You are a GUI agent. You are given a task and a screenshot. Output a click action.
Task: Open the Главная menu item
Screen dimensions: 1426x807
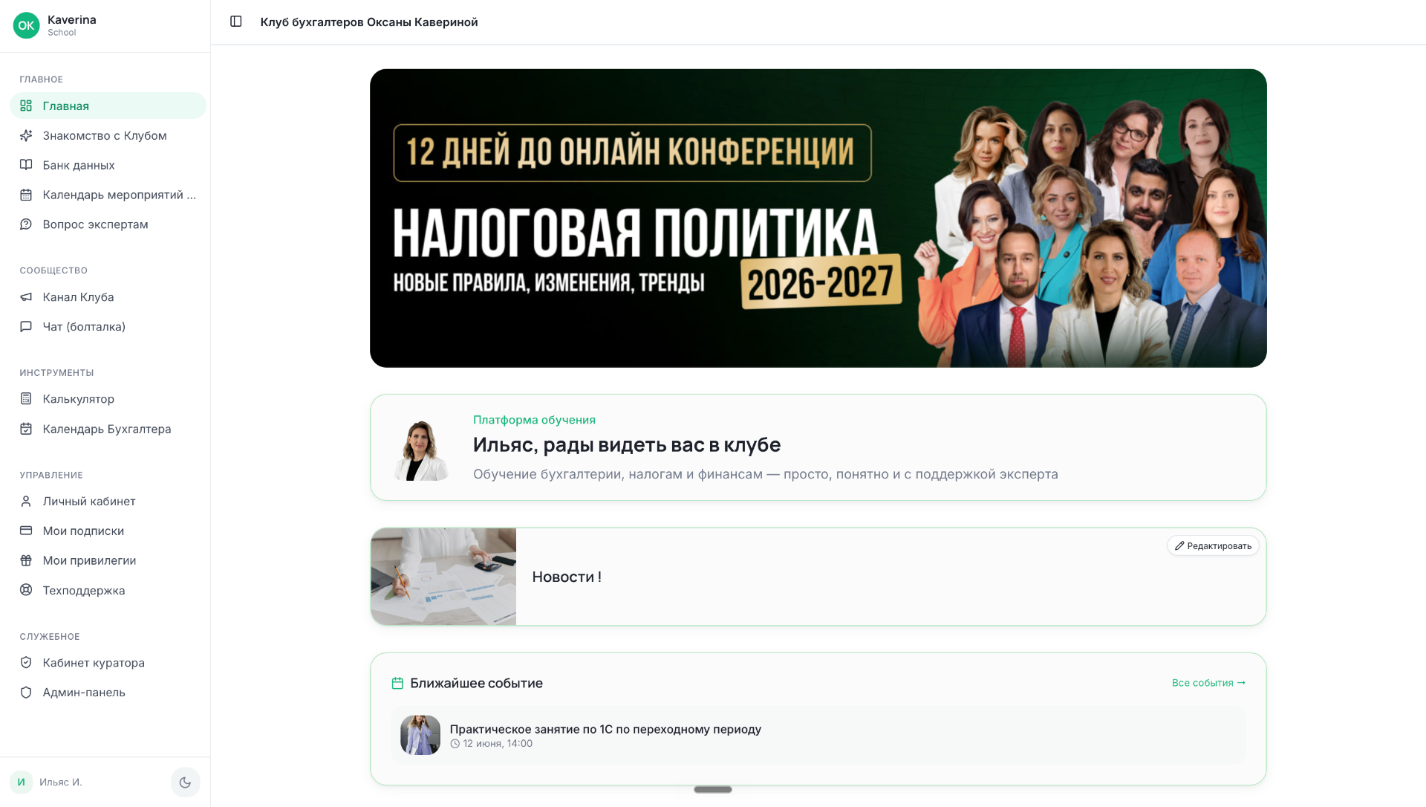[x=108, y=106]
